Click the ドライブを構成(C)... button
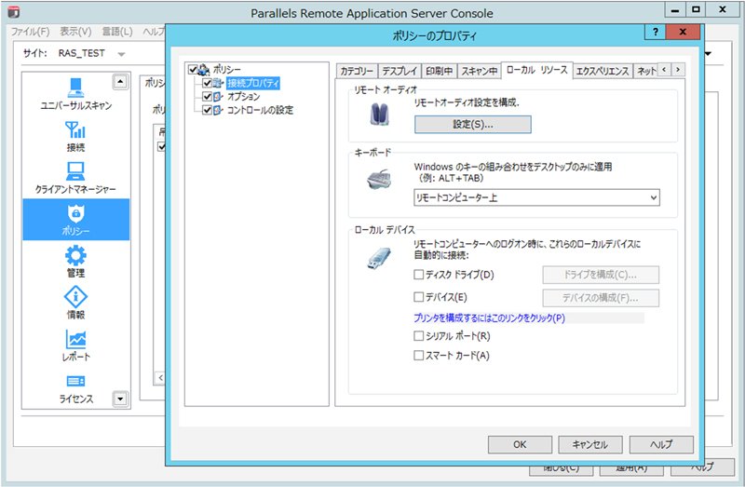 [601, 275]
